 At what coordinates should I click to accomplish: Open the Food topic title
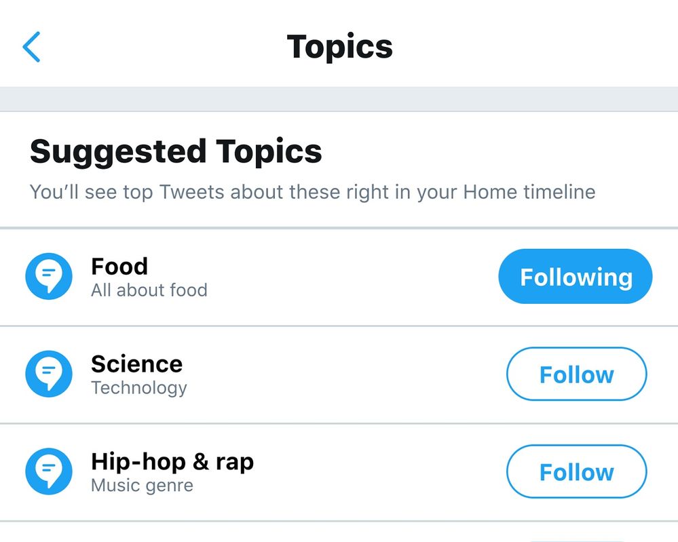coord(119,266)
